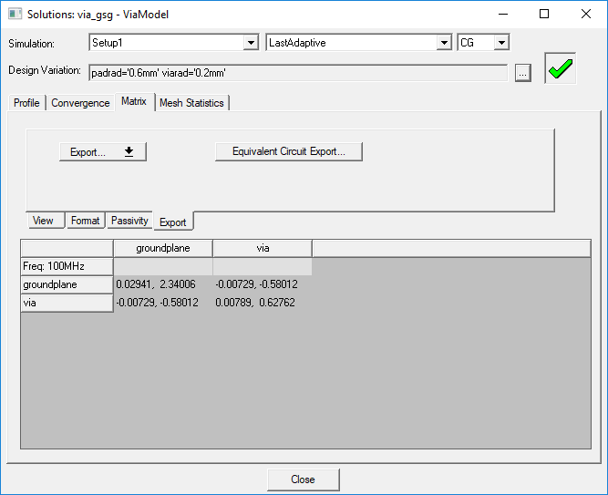
Task: Click Equivalent Circuit Export button
Action: (288, 151)
